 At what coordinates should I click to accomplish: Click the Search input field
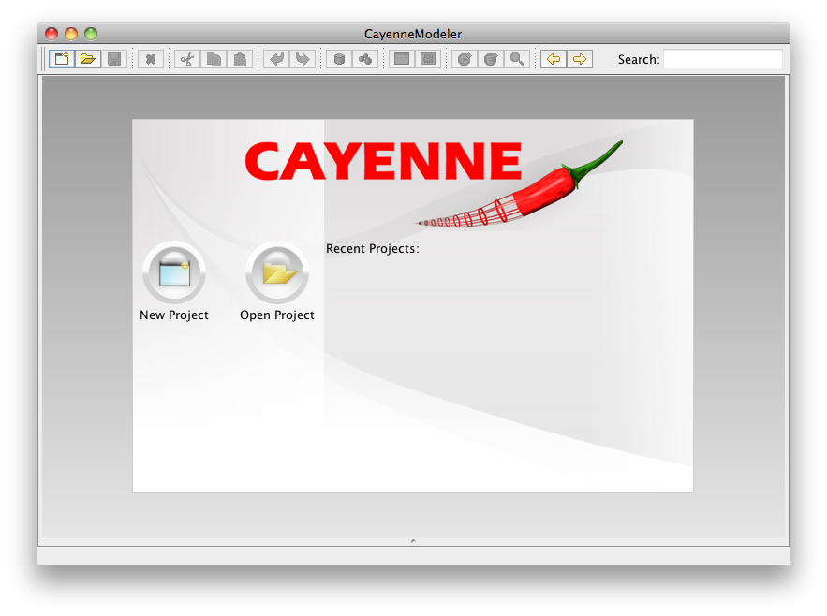[x=722, y=59]
